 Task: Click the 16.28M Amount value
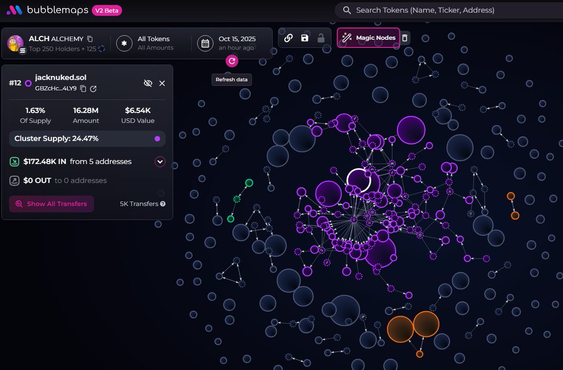click(86, 111)
